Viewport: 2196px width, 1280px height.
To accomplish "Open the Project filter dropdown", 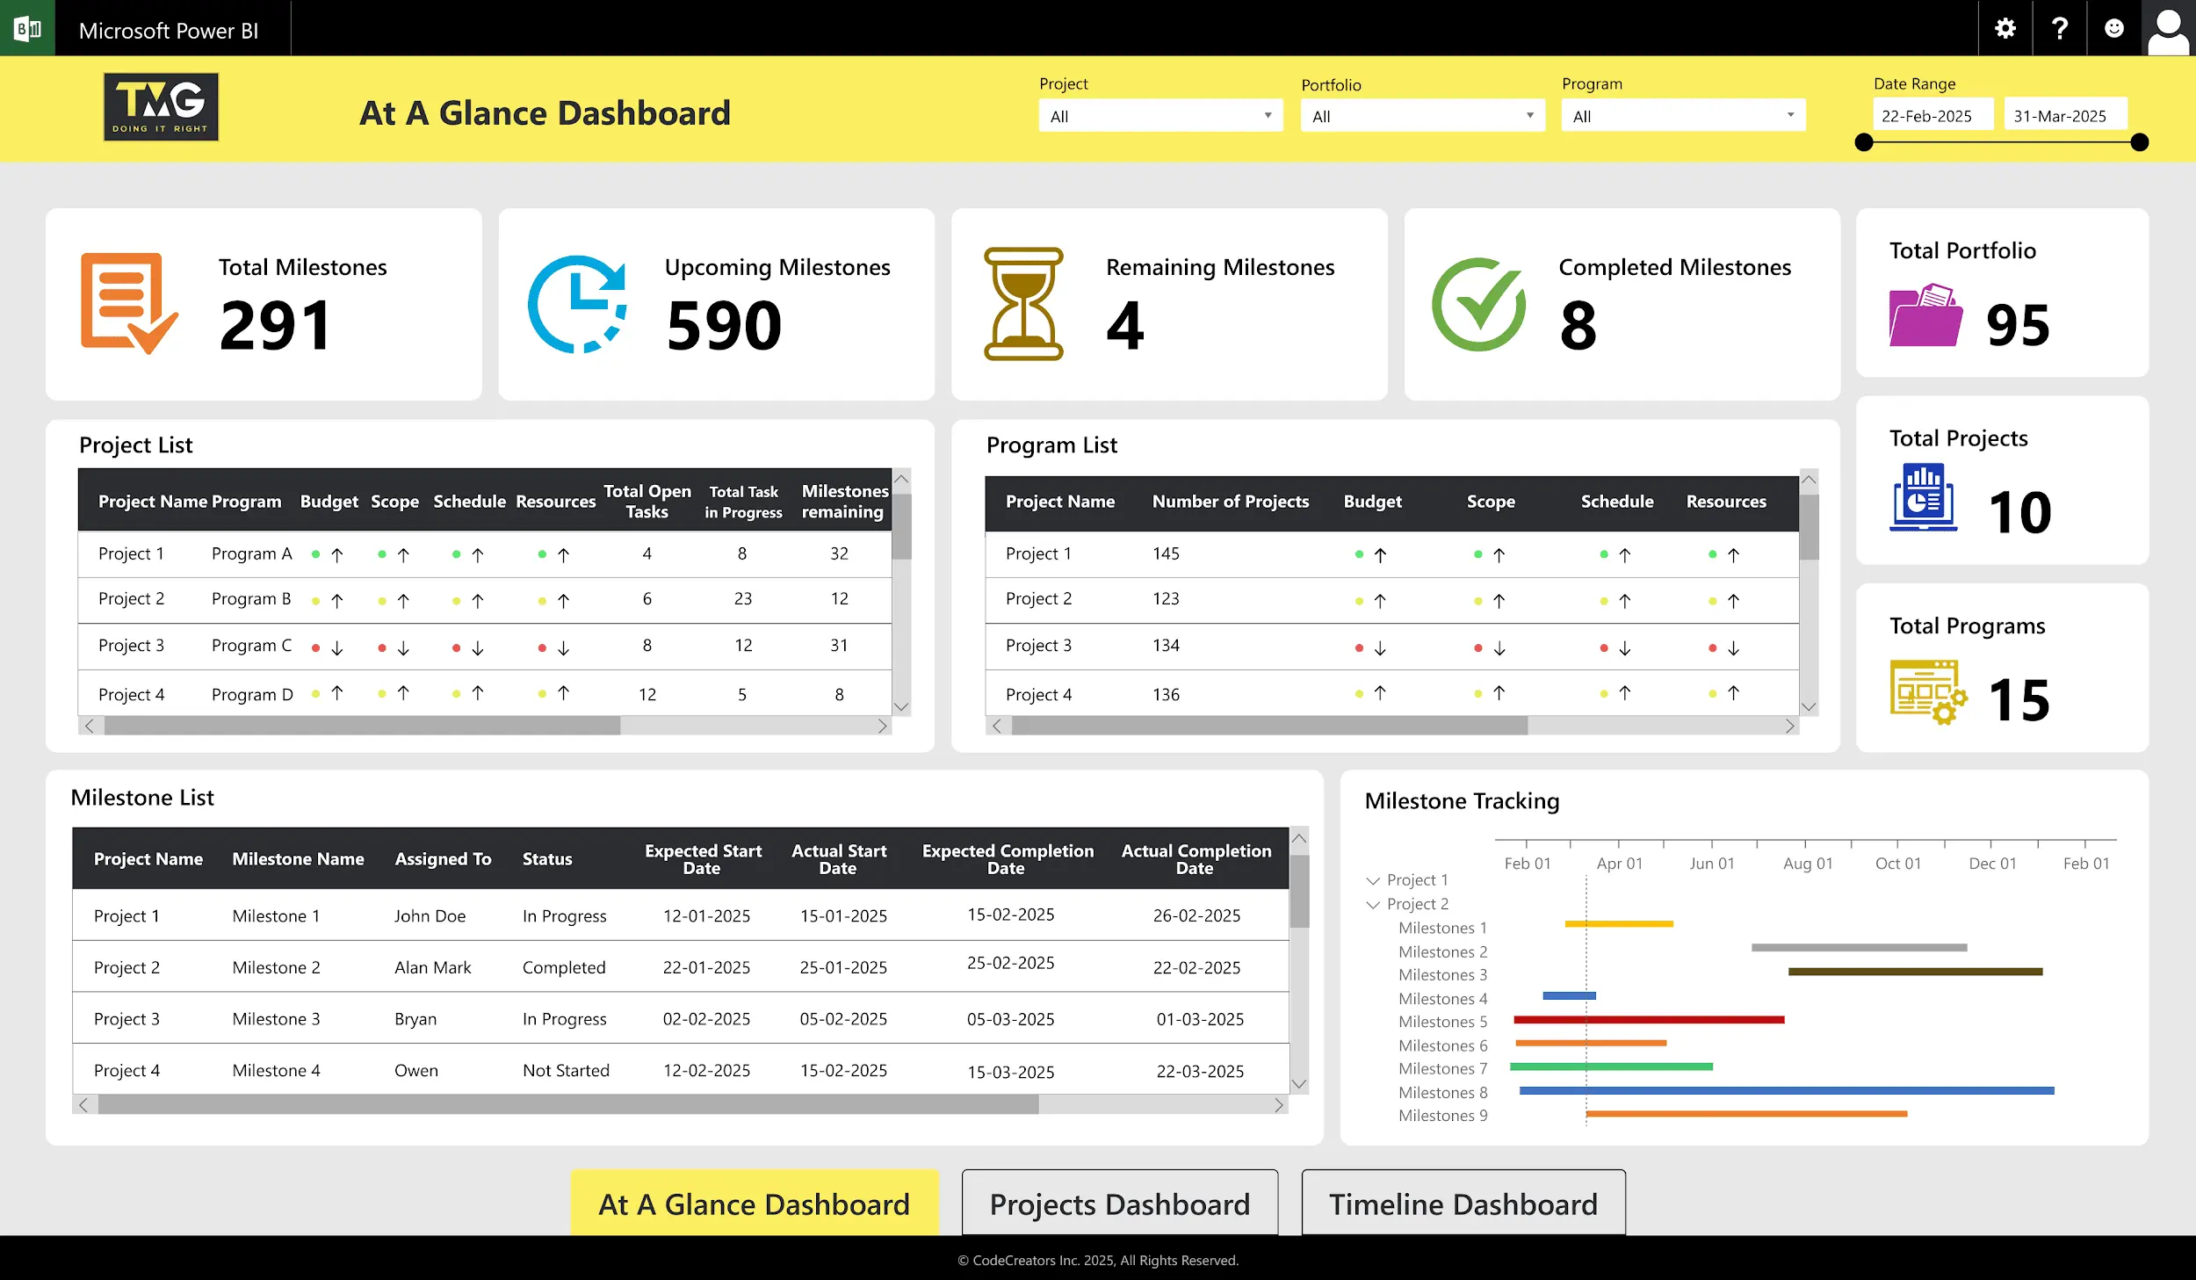I will [1159, 116].
